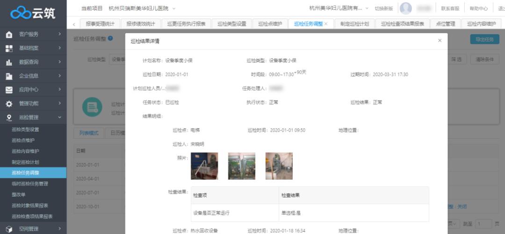The image size is (505, 234).
Task: Open the first elevator inspection photo
Action: [204, 166]
